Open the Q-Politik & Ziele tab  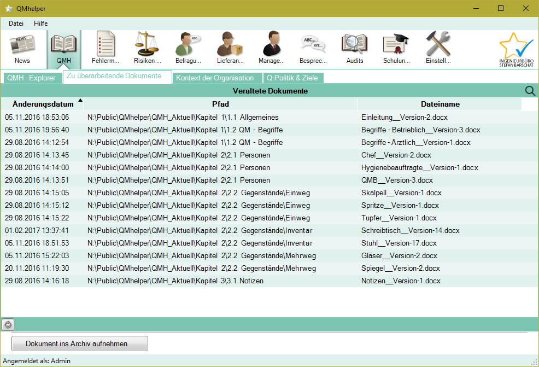click(x=292, y=78)
